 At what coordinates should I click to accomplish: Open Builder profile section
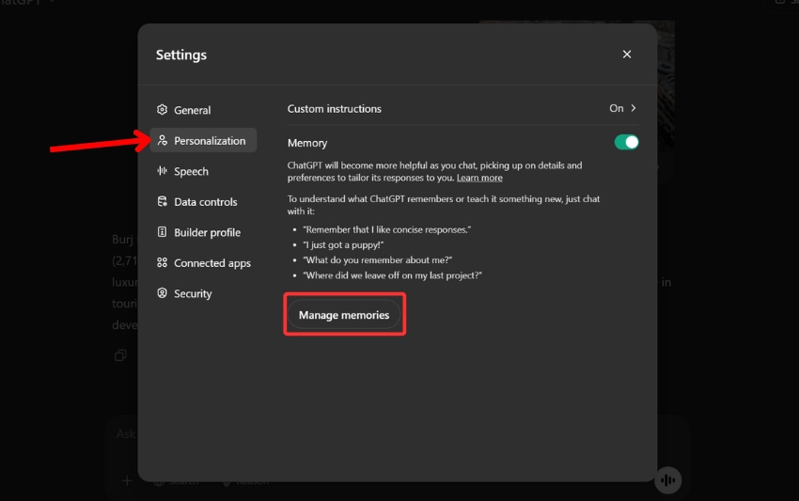point(203,232)
